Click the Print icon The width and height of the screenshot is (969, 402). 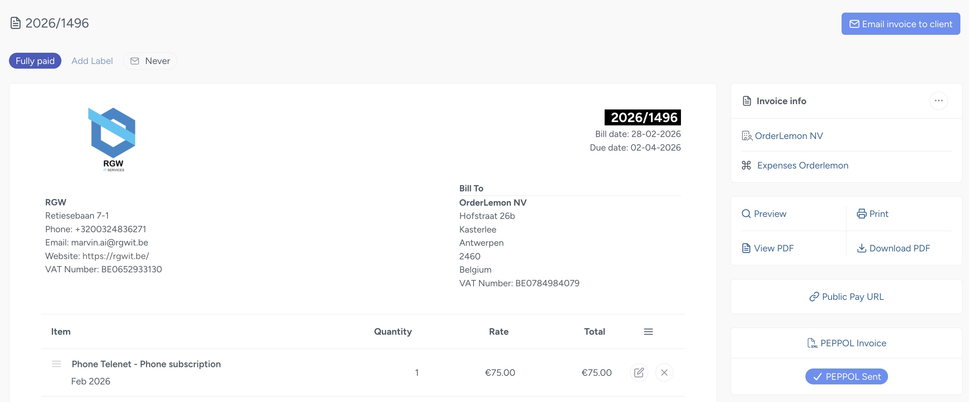(862, 214)
